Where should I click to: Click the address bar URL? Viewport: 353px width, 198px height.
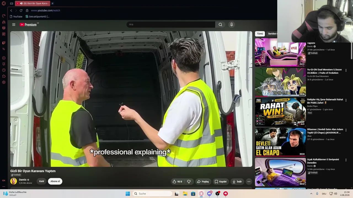click(x=46, y=10)
